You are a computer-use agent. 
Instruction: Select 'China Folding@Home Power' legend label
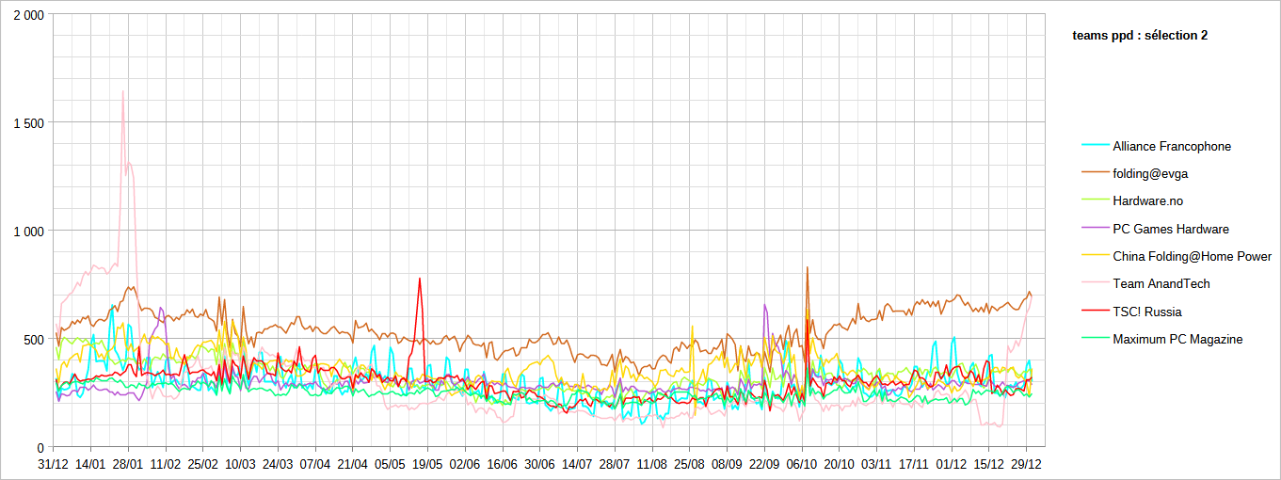point(1192,256)
